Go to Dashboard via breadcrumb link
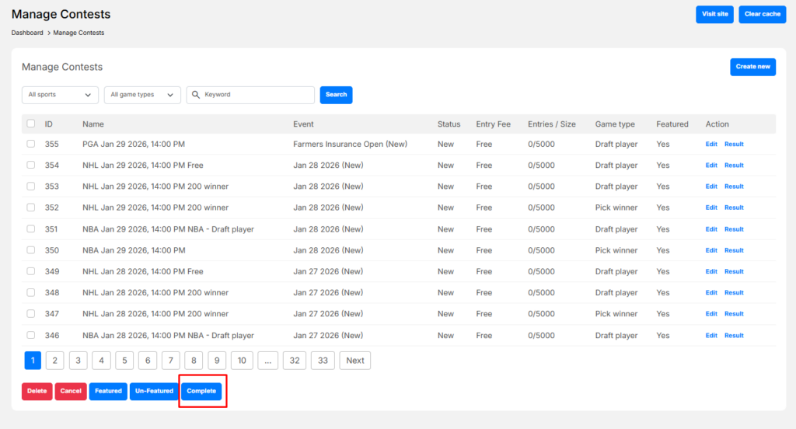Screen dimensions: 796x429 pos(27,33)
